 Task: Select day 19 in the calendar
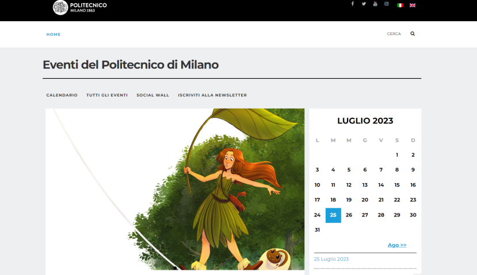(x=349, y=200)
